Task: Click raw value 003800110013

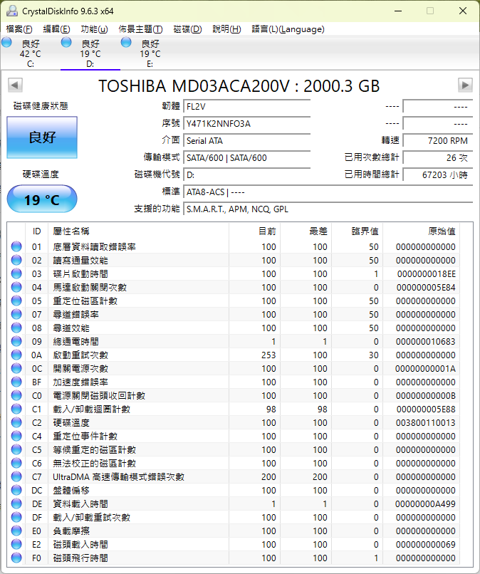Action: click(x=425, y=423)
